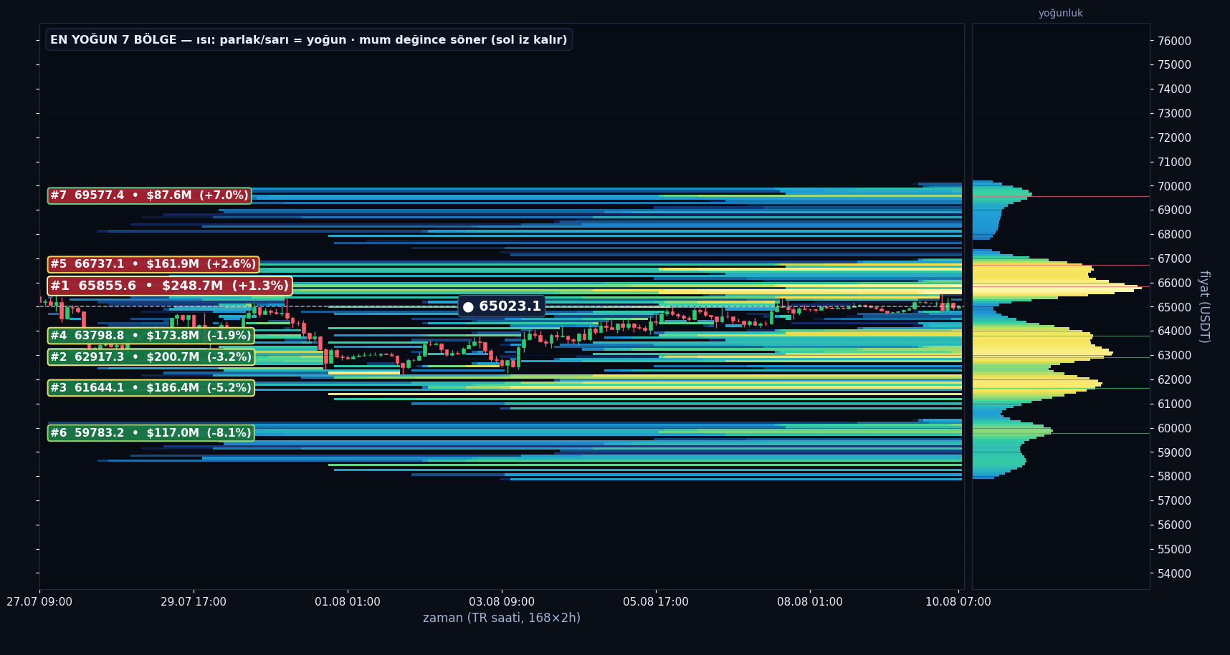The height and width of the screenshot is (655, 1230).
Task: Click the fiyat (USDT) axis label
Action: [1204, 306]
